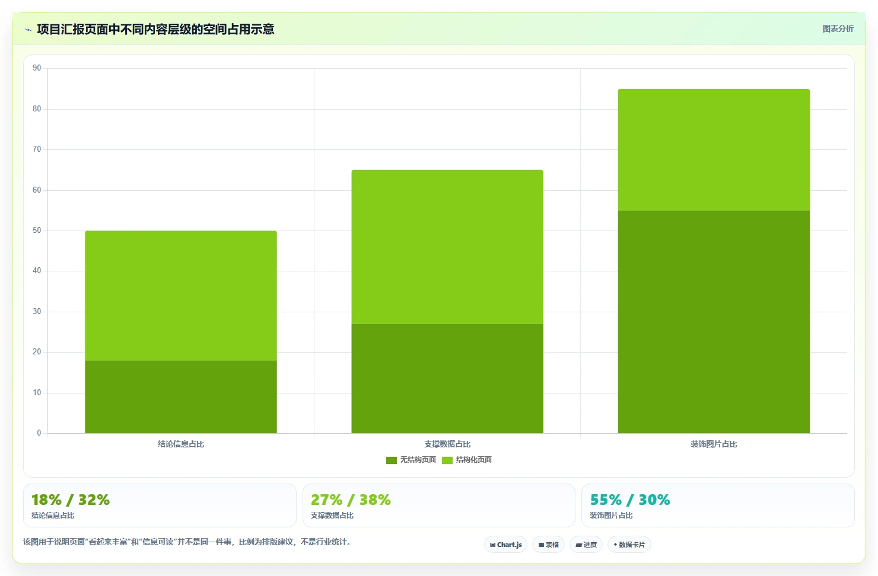Click 结论信息占比 caption under 18% / 32%
Image resolution: width=878 pixels, height=576 pixels.
(x=53, y=516)
